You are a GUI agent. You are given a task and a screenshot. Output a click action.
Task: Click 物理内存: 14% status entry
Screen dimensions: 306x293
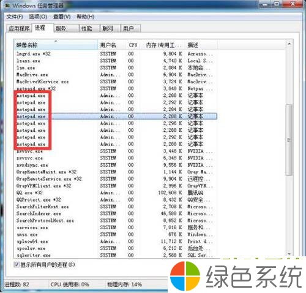click(125, 284)
